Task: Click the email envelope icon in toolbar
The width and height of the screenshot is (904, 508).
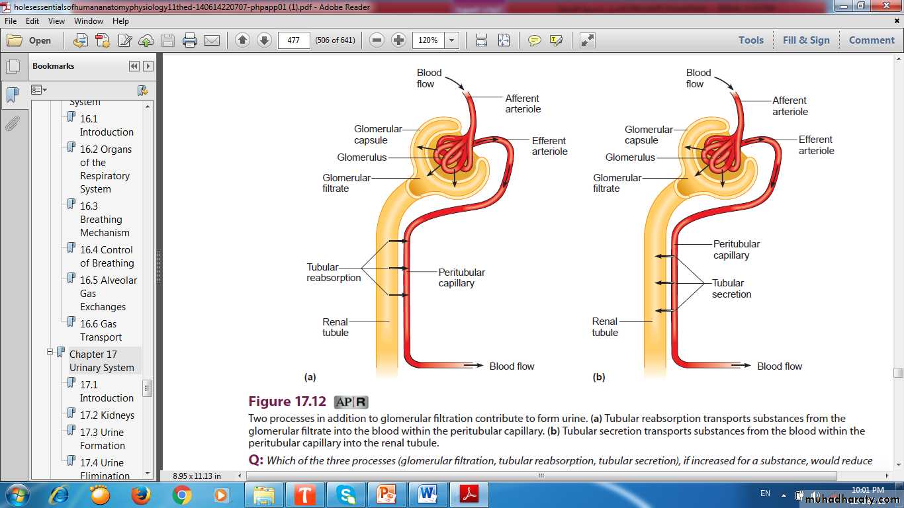Action: [212, 40]
